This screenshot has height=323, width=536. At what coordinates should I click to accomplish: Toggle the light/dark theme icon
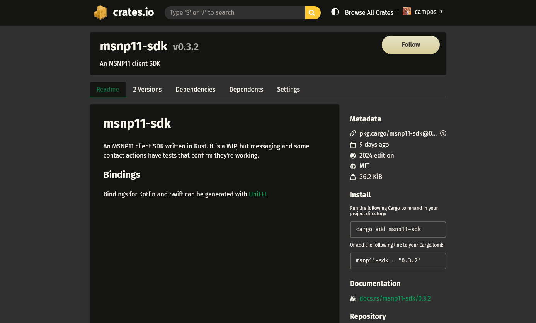(335, 12)
